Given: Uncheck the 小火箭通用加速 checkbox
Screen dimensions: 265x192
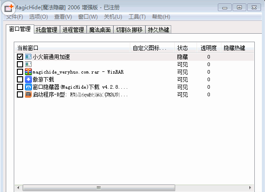Looking at the screenshot, I should click(20, 57).
